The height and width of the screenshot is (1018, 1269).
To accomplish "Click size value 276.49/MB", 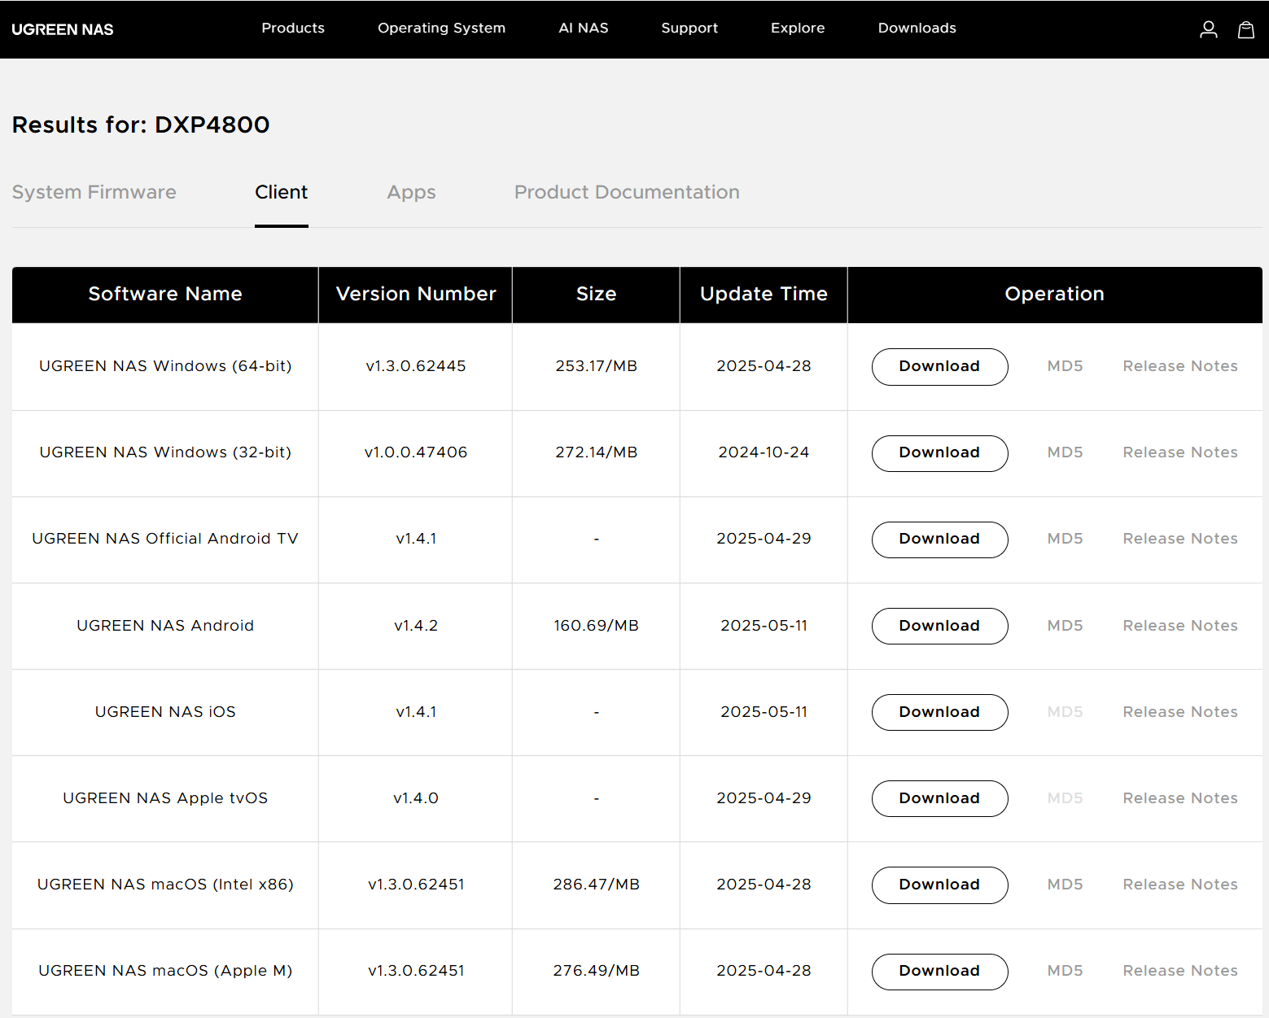I will click(x=597, y=971).
